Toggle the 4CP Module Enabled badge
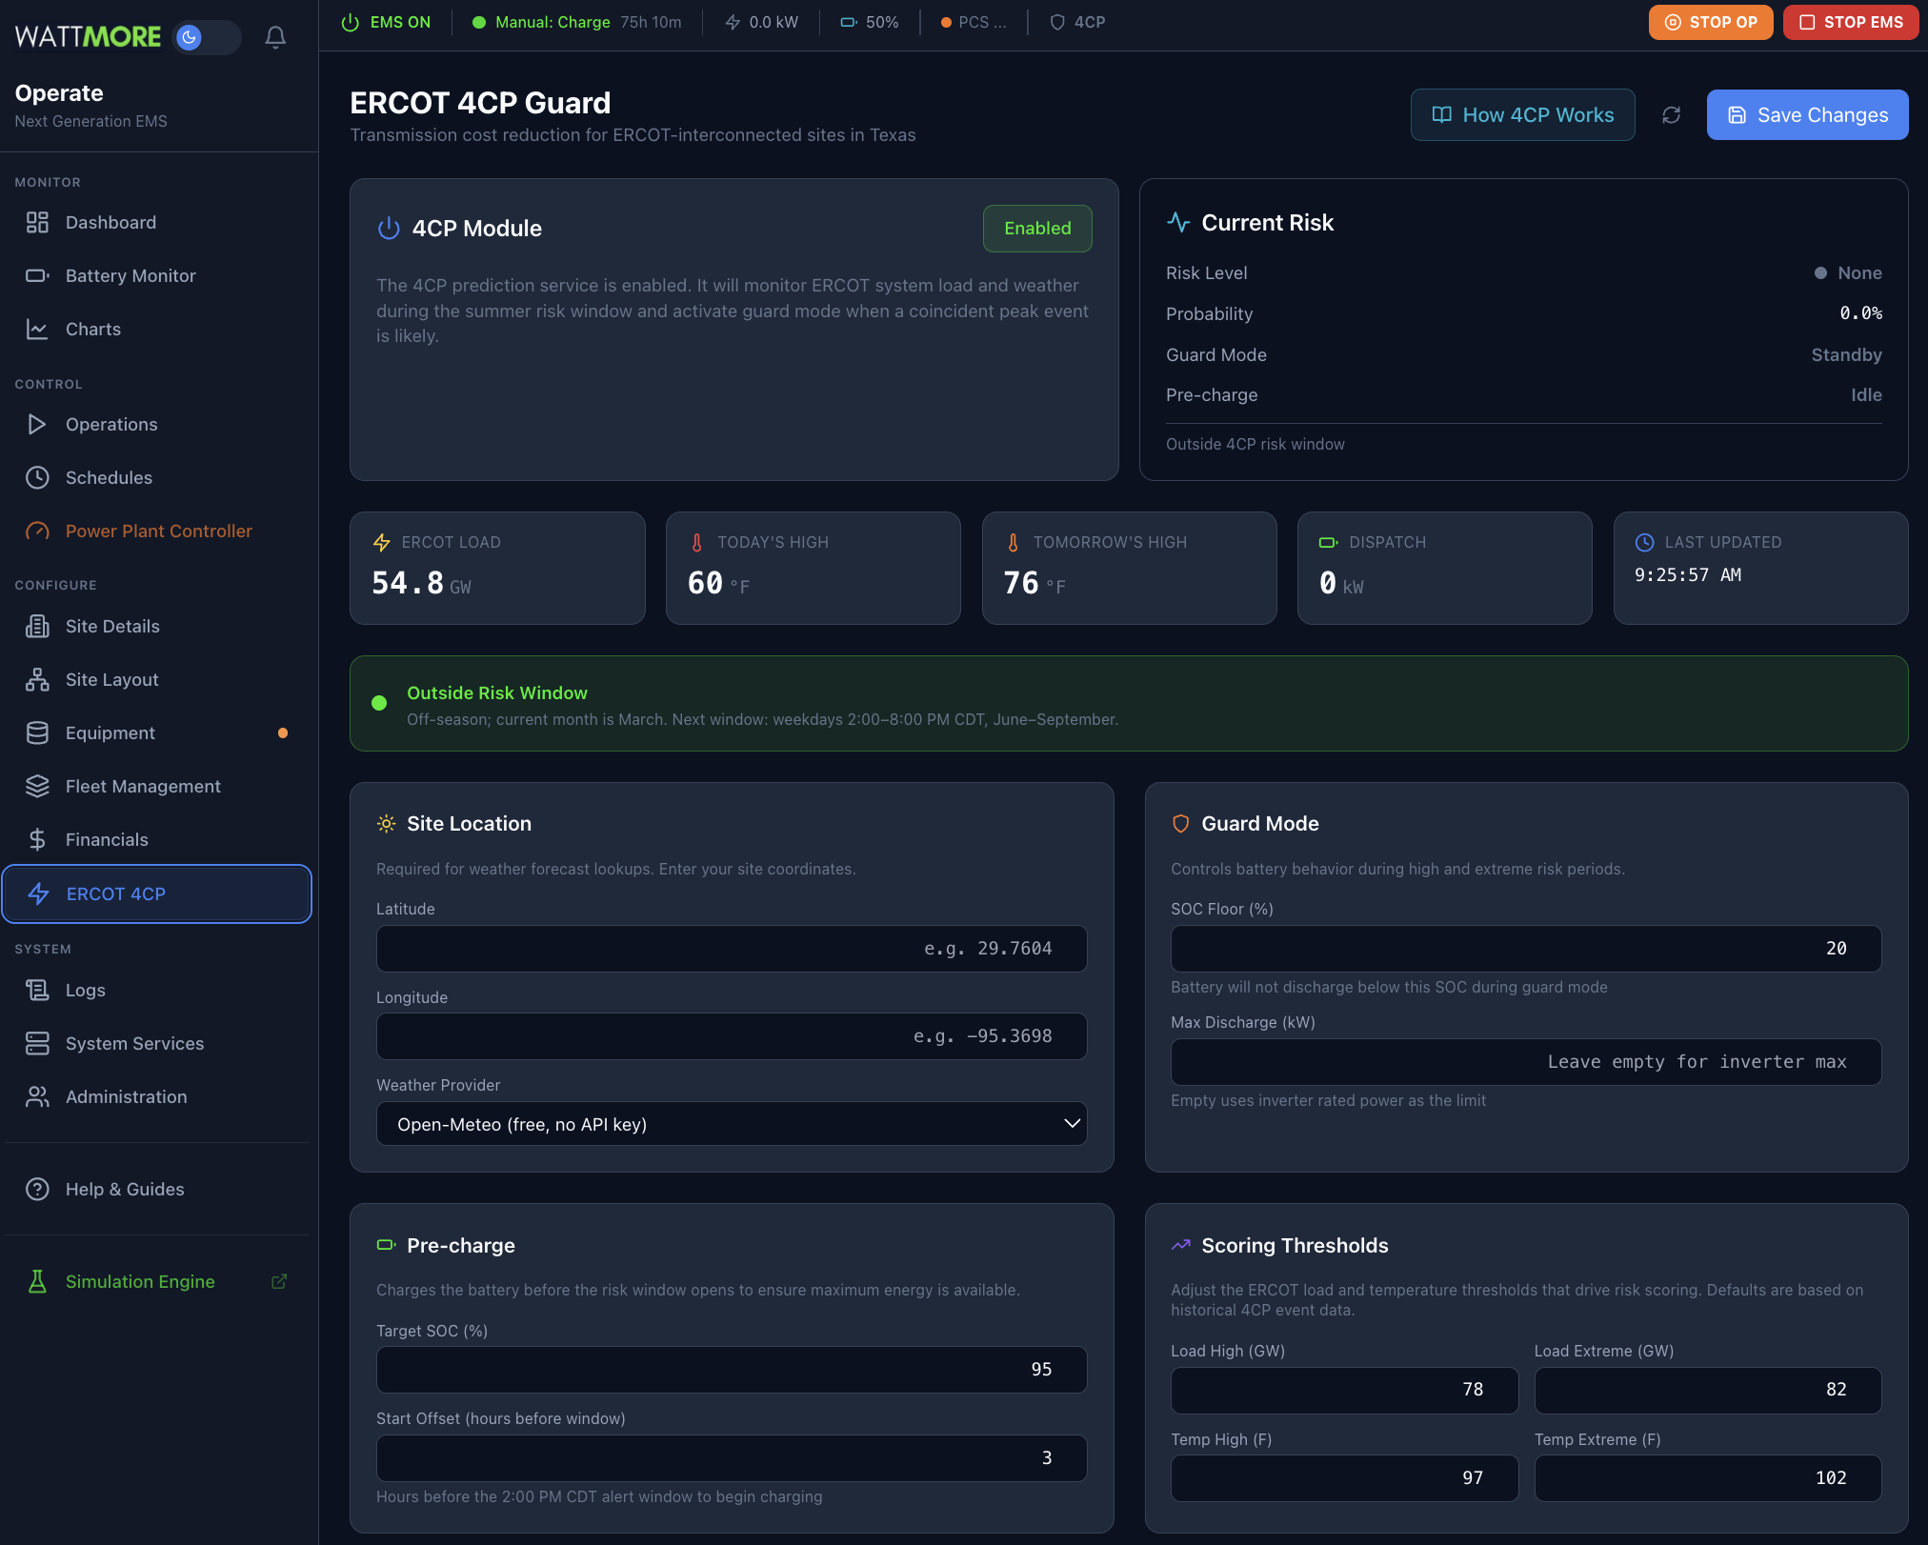This screenshot has width=1928, height=1545. pos(1037,229)
